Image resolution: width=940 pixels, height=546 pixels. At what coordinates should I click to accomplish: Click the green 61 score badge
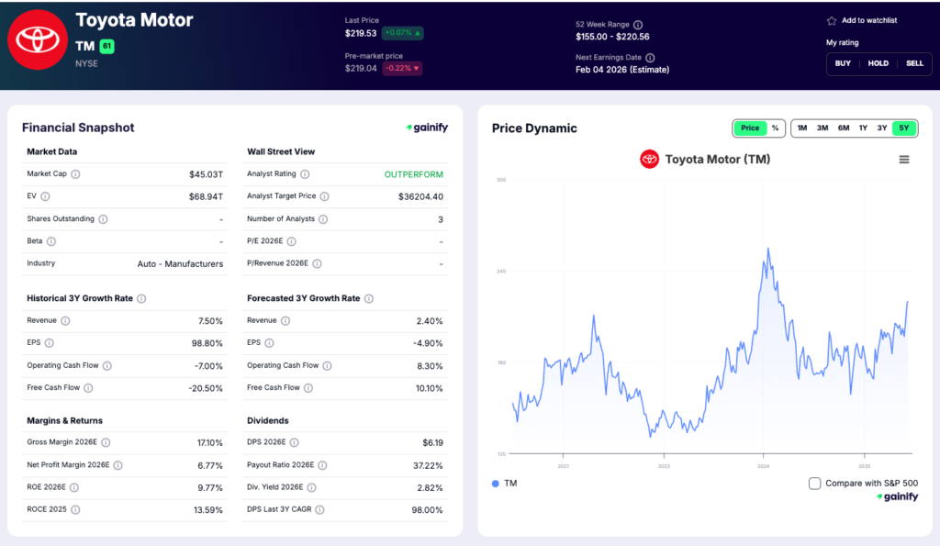pos(107,46)
